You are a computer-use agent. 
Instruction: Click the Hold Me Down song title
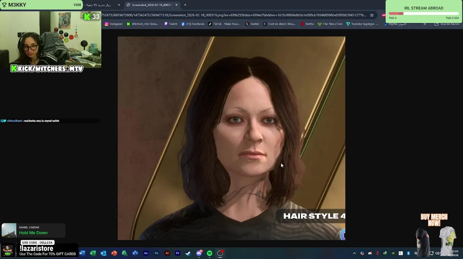click(33, 233)
